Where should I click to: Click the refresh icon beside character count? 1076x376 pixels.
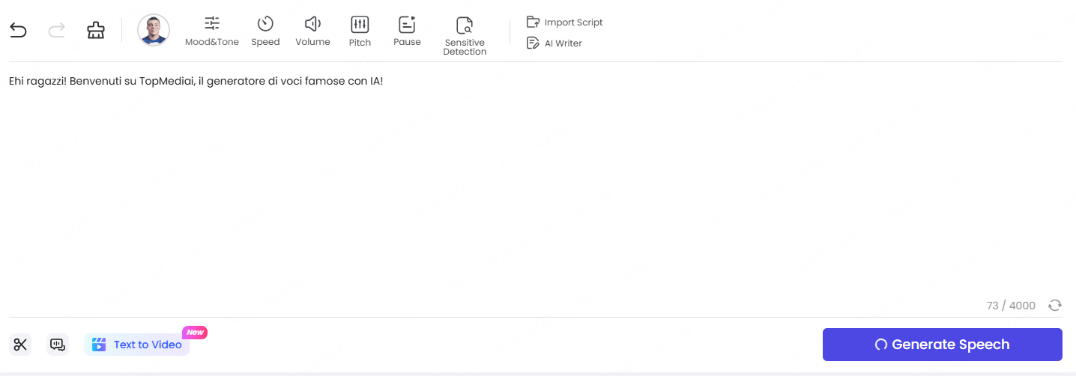[x=1055, y=305]
